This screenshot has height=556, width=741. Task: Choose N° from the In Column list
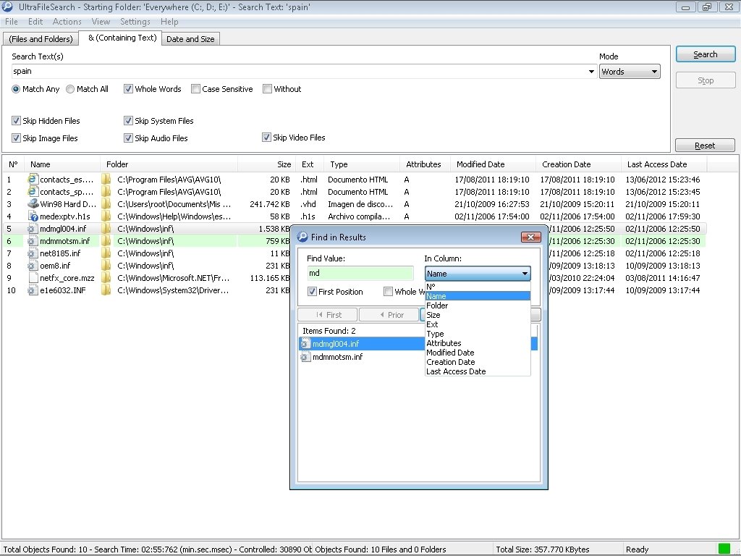[478, 287]
